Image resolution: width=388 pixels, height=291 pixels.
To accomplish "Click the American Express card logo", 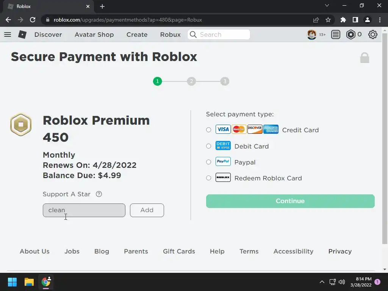I will (271, 129).
